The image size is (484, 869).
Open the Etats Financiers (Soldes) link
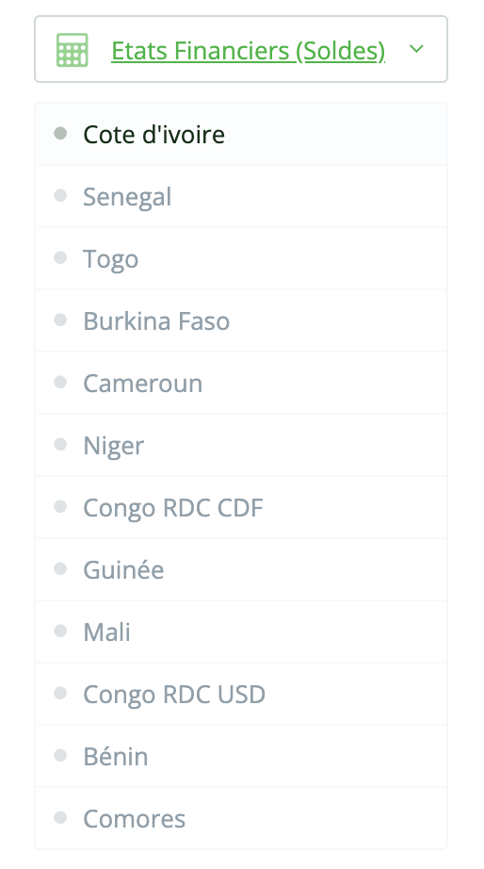(248, 51)
